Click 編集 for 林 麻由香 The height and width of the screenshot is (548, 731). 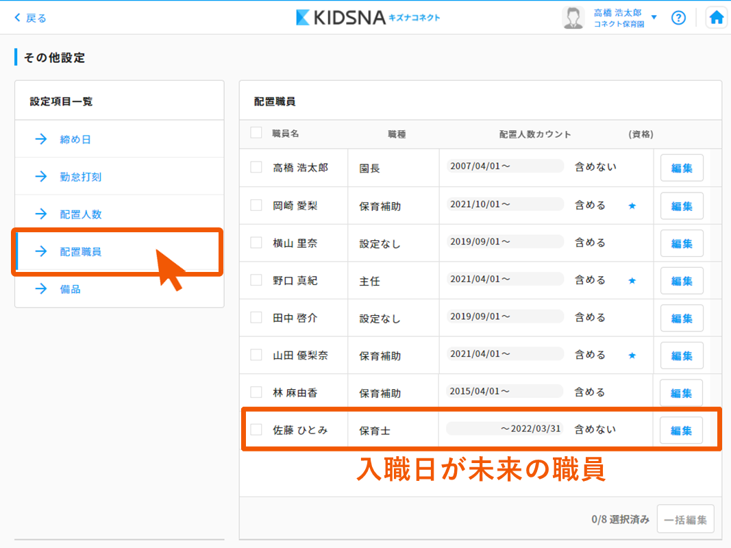681,393
